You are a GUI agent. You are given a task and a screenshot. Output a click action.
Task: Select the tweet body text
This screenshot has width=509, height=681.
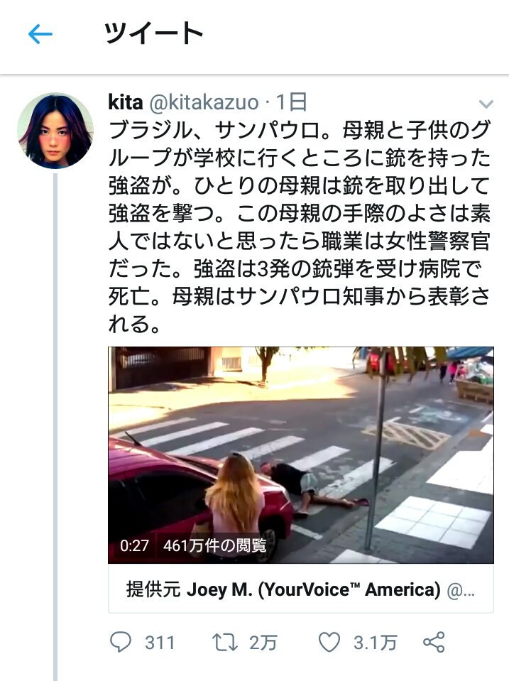300,227
